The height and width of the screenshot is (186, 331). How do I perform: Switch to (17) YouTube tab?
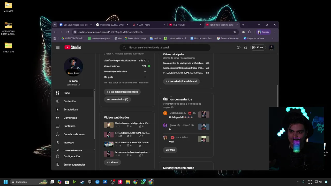pyautogui.click(x=185, y=25)
